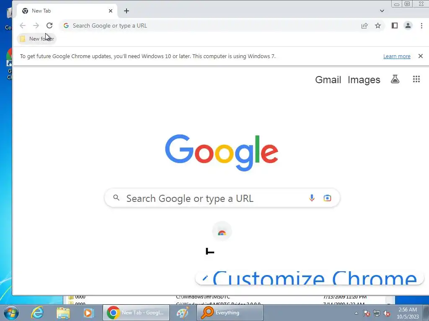429x321 pixels.
Task: Toggle the Chrome side panel icon
Action: click(395, 25)
